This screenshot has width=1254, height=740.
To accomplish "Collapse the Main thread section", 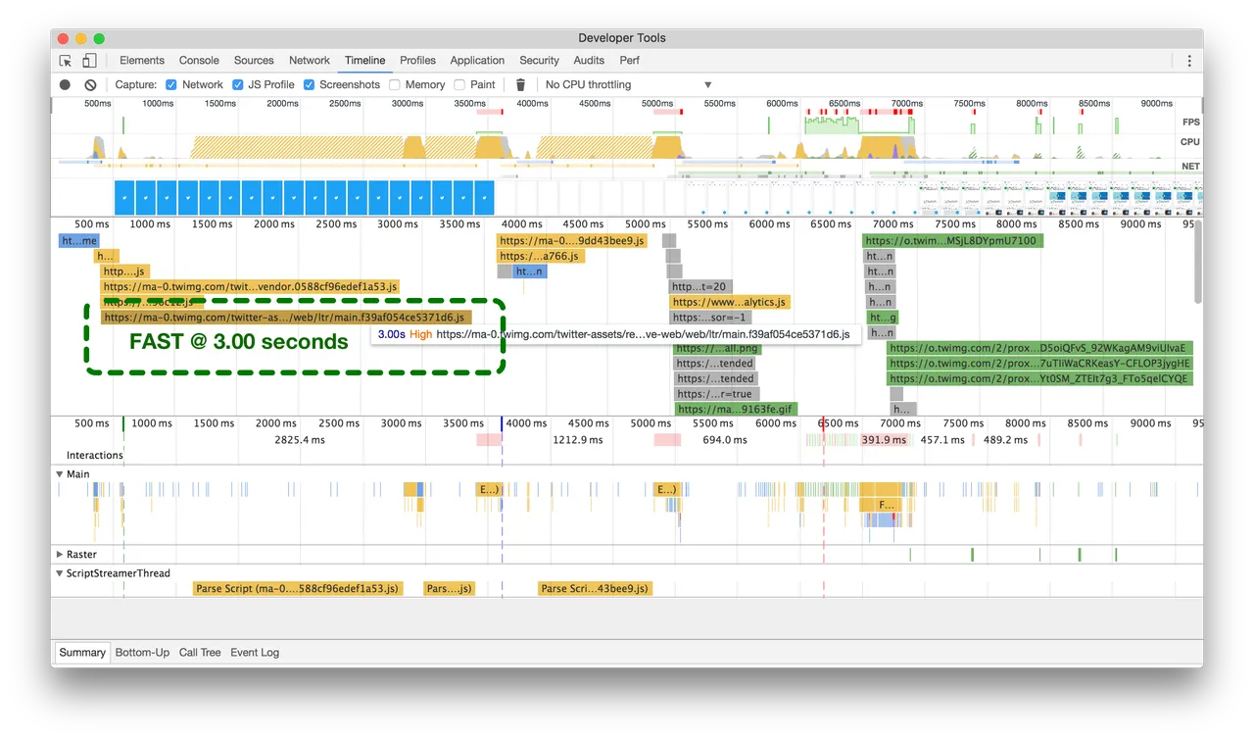I will 59,473.
